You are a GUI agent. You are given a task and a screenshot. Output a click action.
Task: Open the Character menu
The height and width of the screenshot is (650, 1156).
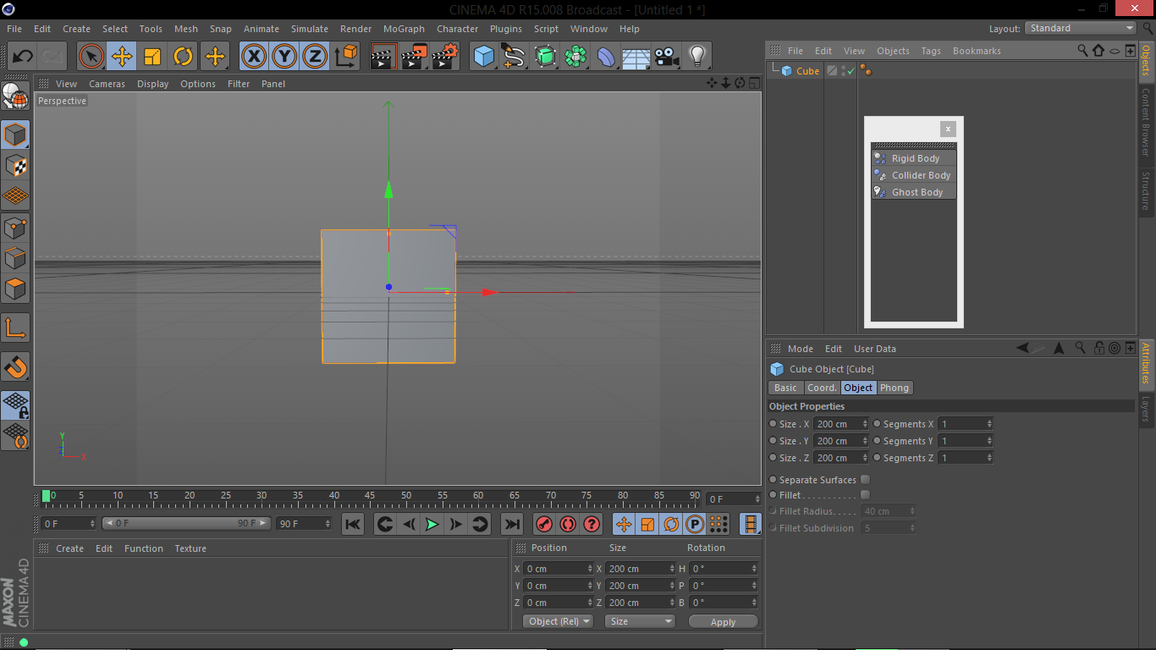pyautogui.click(x=457, y=29)
